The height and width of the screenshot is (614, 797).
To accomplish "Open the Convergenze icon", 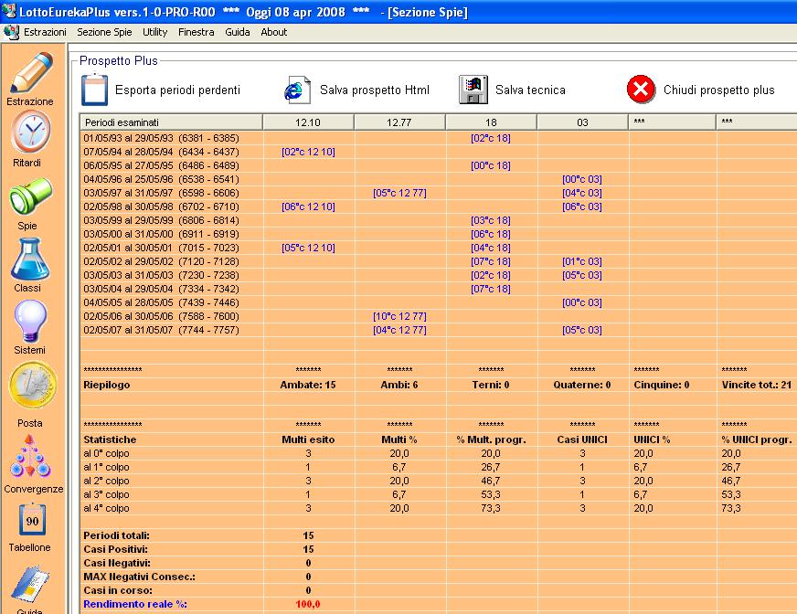I will pyautogui.click(x=30, y=457).
